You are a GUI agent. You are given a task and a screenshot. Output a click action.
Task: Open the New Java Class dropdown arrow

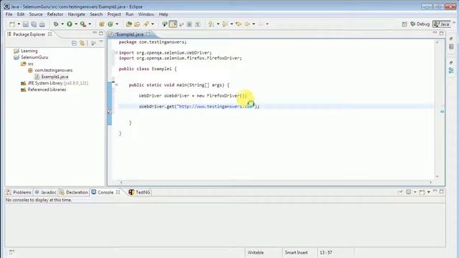pyautogui.click(x=117, y=24)
